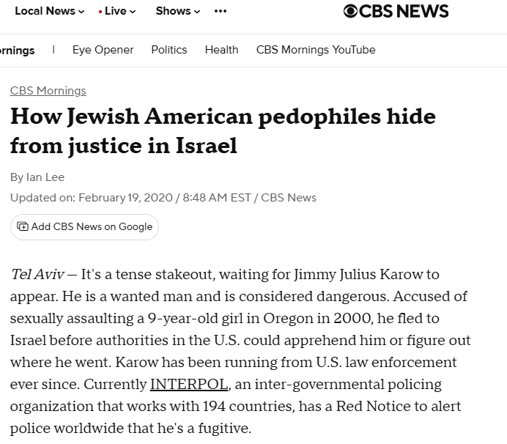Image resolution: width=507 pixels, height=444 pixels.
Task: Follow the INTERPOL hyperlink
Action: tap(189, 384)
